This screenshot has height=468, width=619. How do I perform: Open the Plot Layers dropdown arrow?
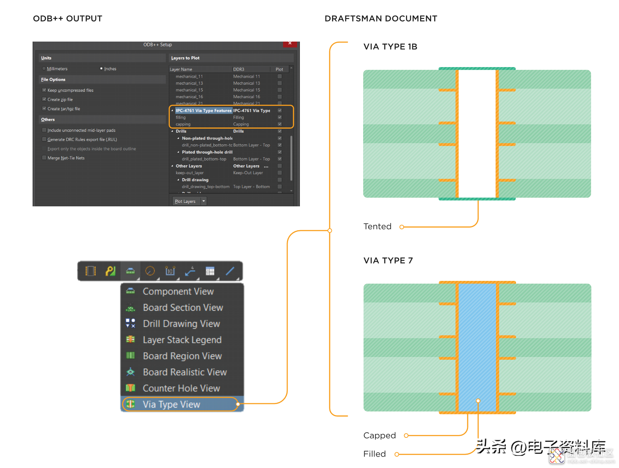pyautogui.click(x=204, y=201)
